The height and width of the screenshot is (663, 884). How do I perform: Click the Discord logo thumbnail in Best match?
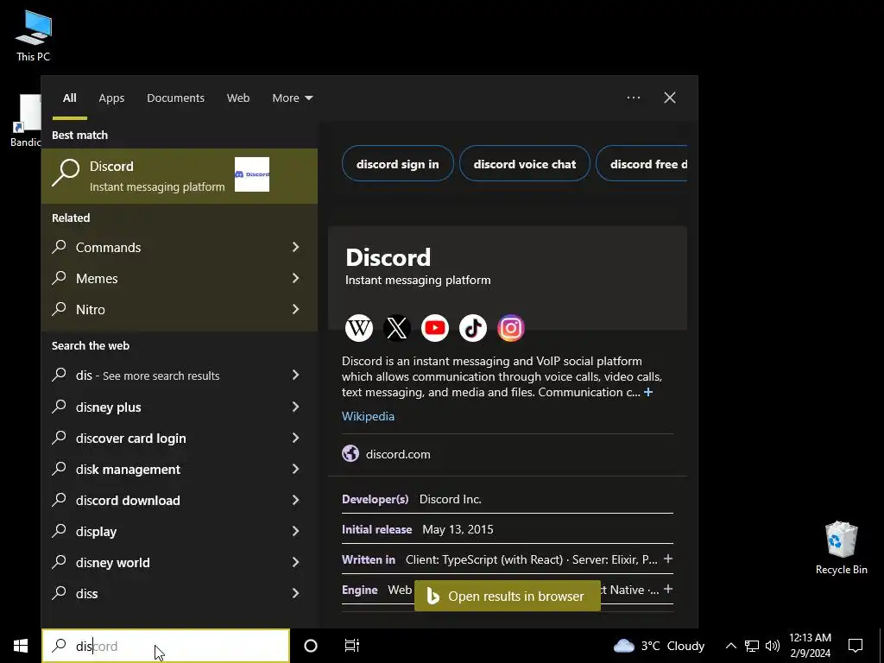point(252,174)
